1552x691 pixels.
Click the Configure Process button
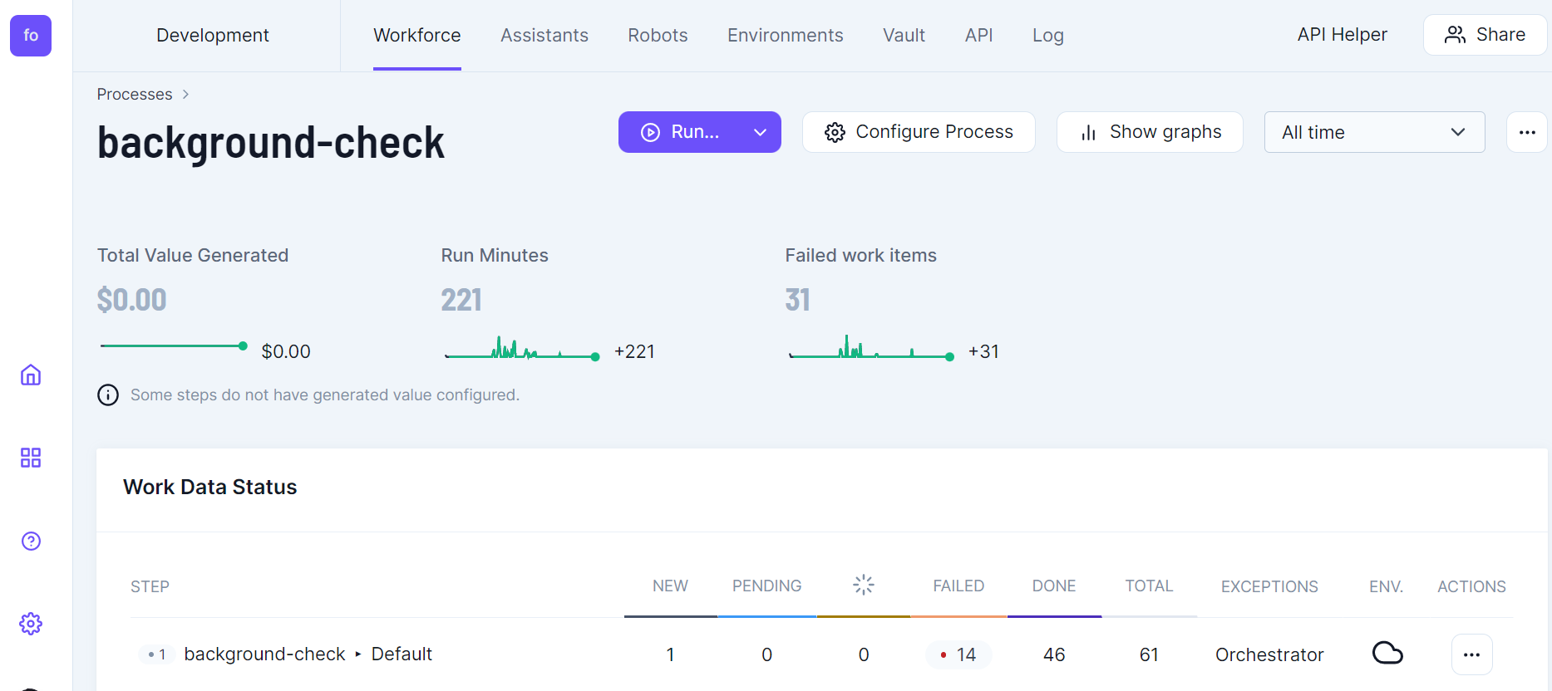click(x=918, y=132)
